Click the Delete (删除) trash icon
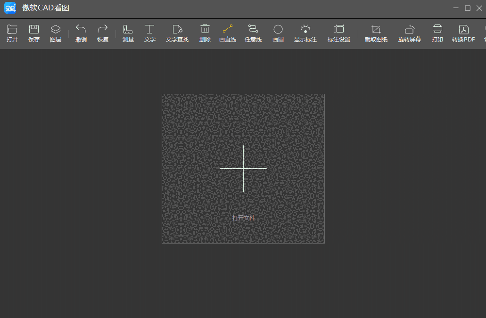This screenshot has height=318, width=486. (205, 30)
